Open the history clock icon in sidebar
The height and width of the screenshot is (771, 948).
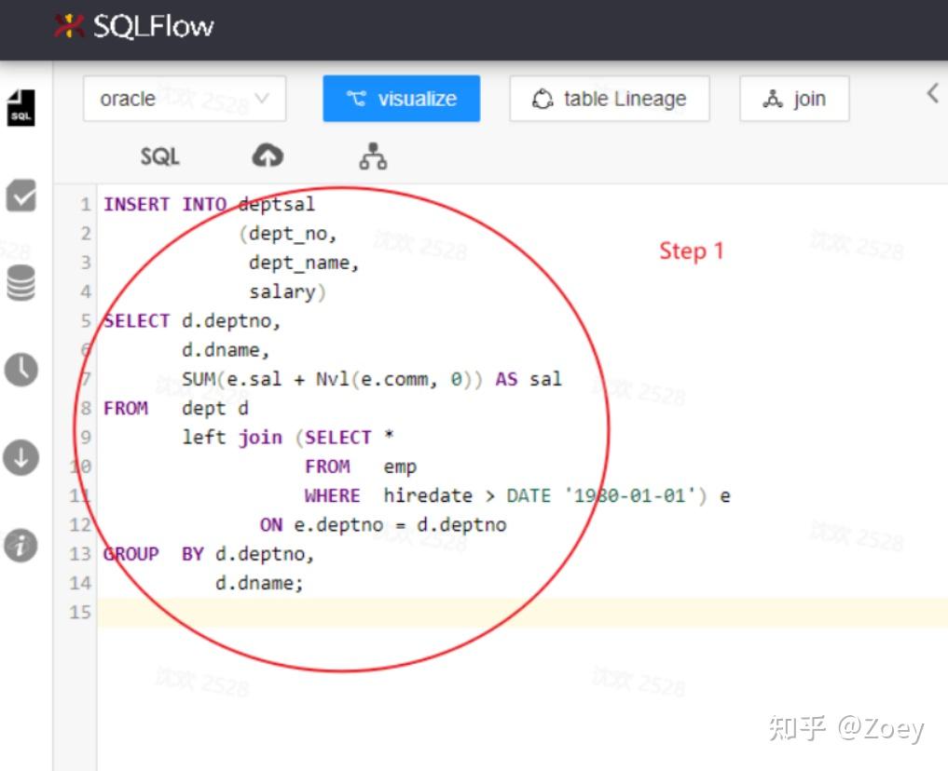[21, 369]
